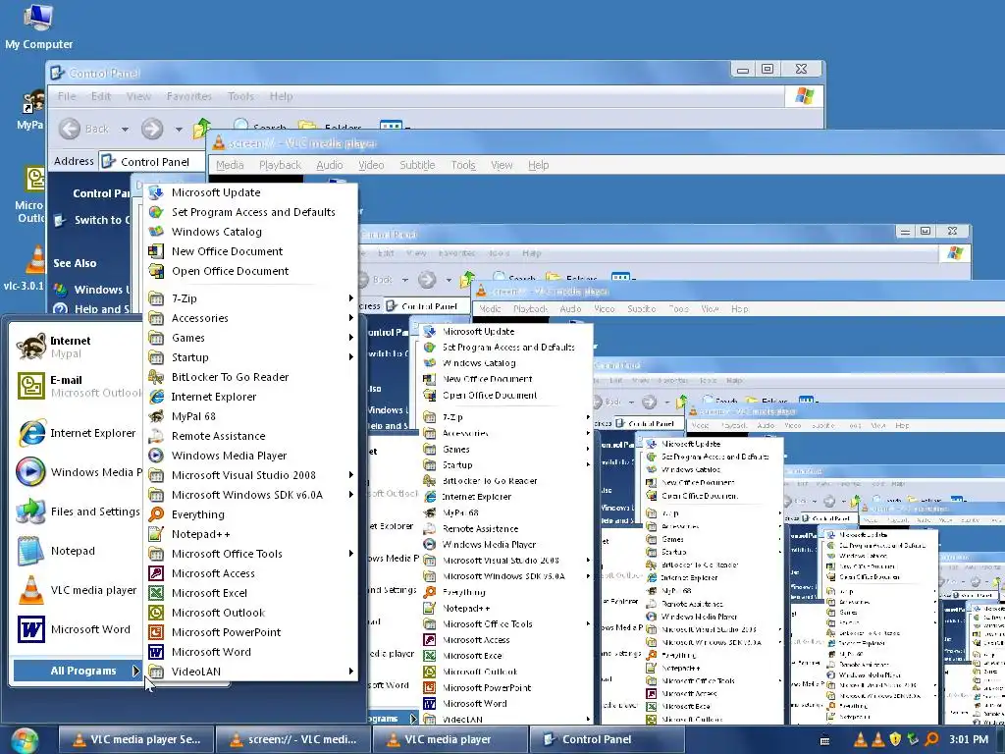Viewport: 1005px width, 754px height.
Task: Open Microsoft Word in the front Start menu list
Action: [x=77, y=629]
